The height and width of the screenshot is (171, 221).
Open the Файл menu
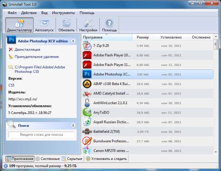12,13
